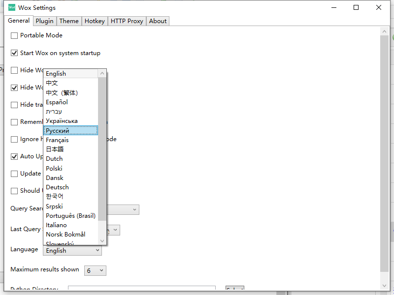Screen dimensions: 394x295
Task: Click the language list scroll up arrow
Action: [x=102, y=74]
